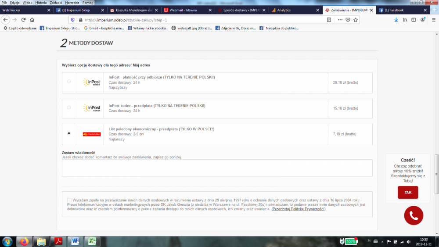The height and width of the screenshot is (247, 439).
Task: Open page actions three-dots menu
Action: (340, 20)
